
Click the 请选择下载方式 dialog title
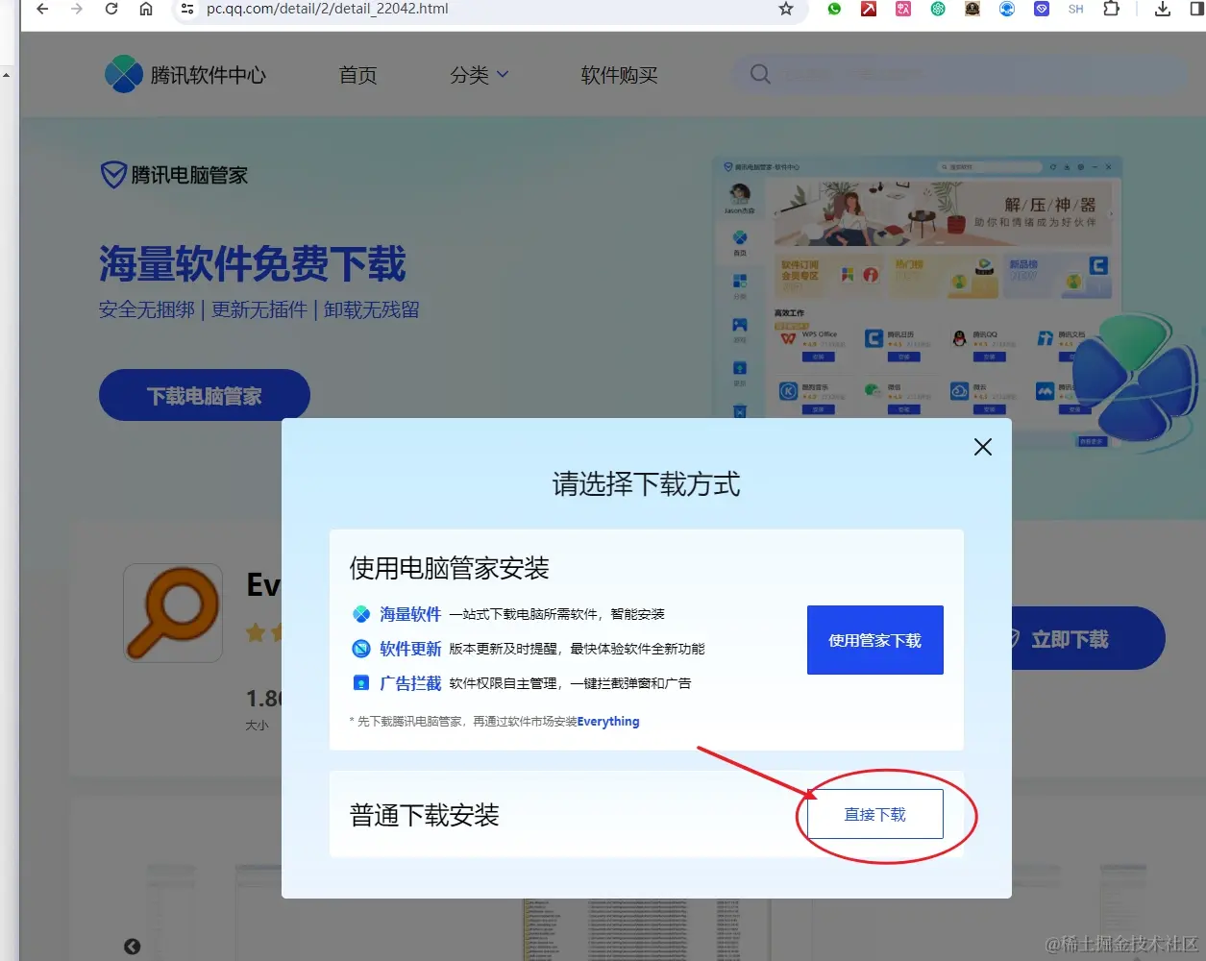646,484
